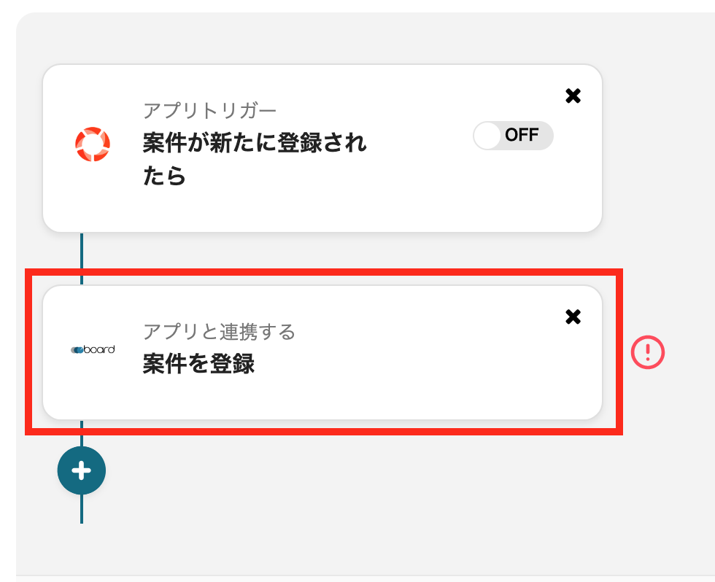Image resolution: width=715 pixels, height=582 pixels.
Task: Click the teal plus icon below the cards
Action: 81,470
